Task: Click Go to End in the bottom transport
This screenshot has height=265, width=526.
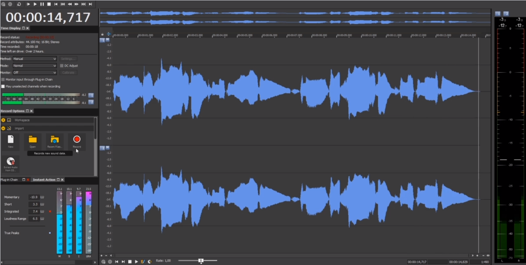Action: coord(123,261)
